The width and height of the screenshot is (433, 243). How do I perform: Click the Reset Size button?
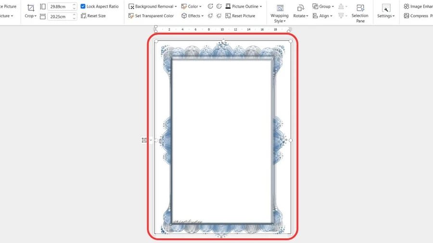coord(93,16)
